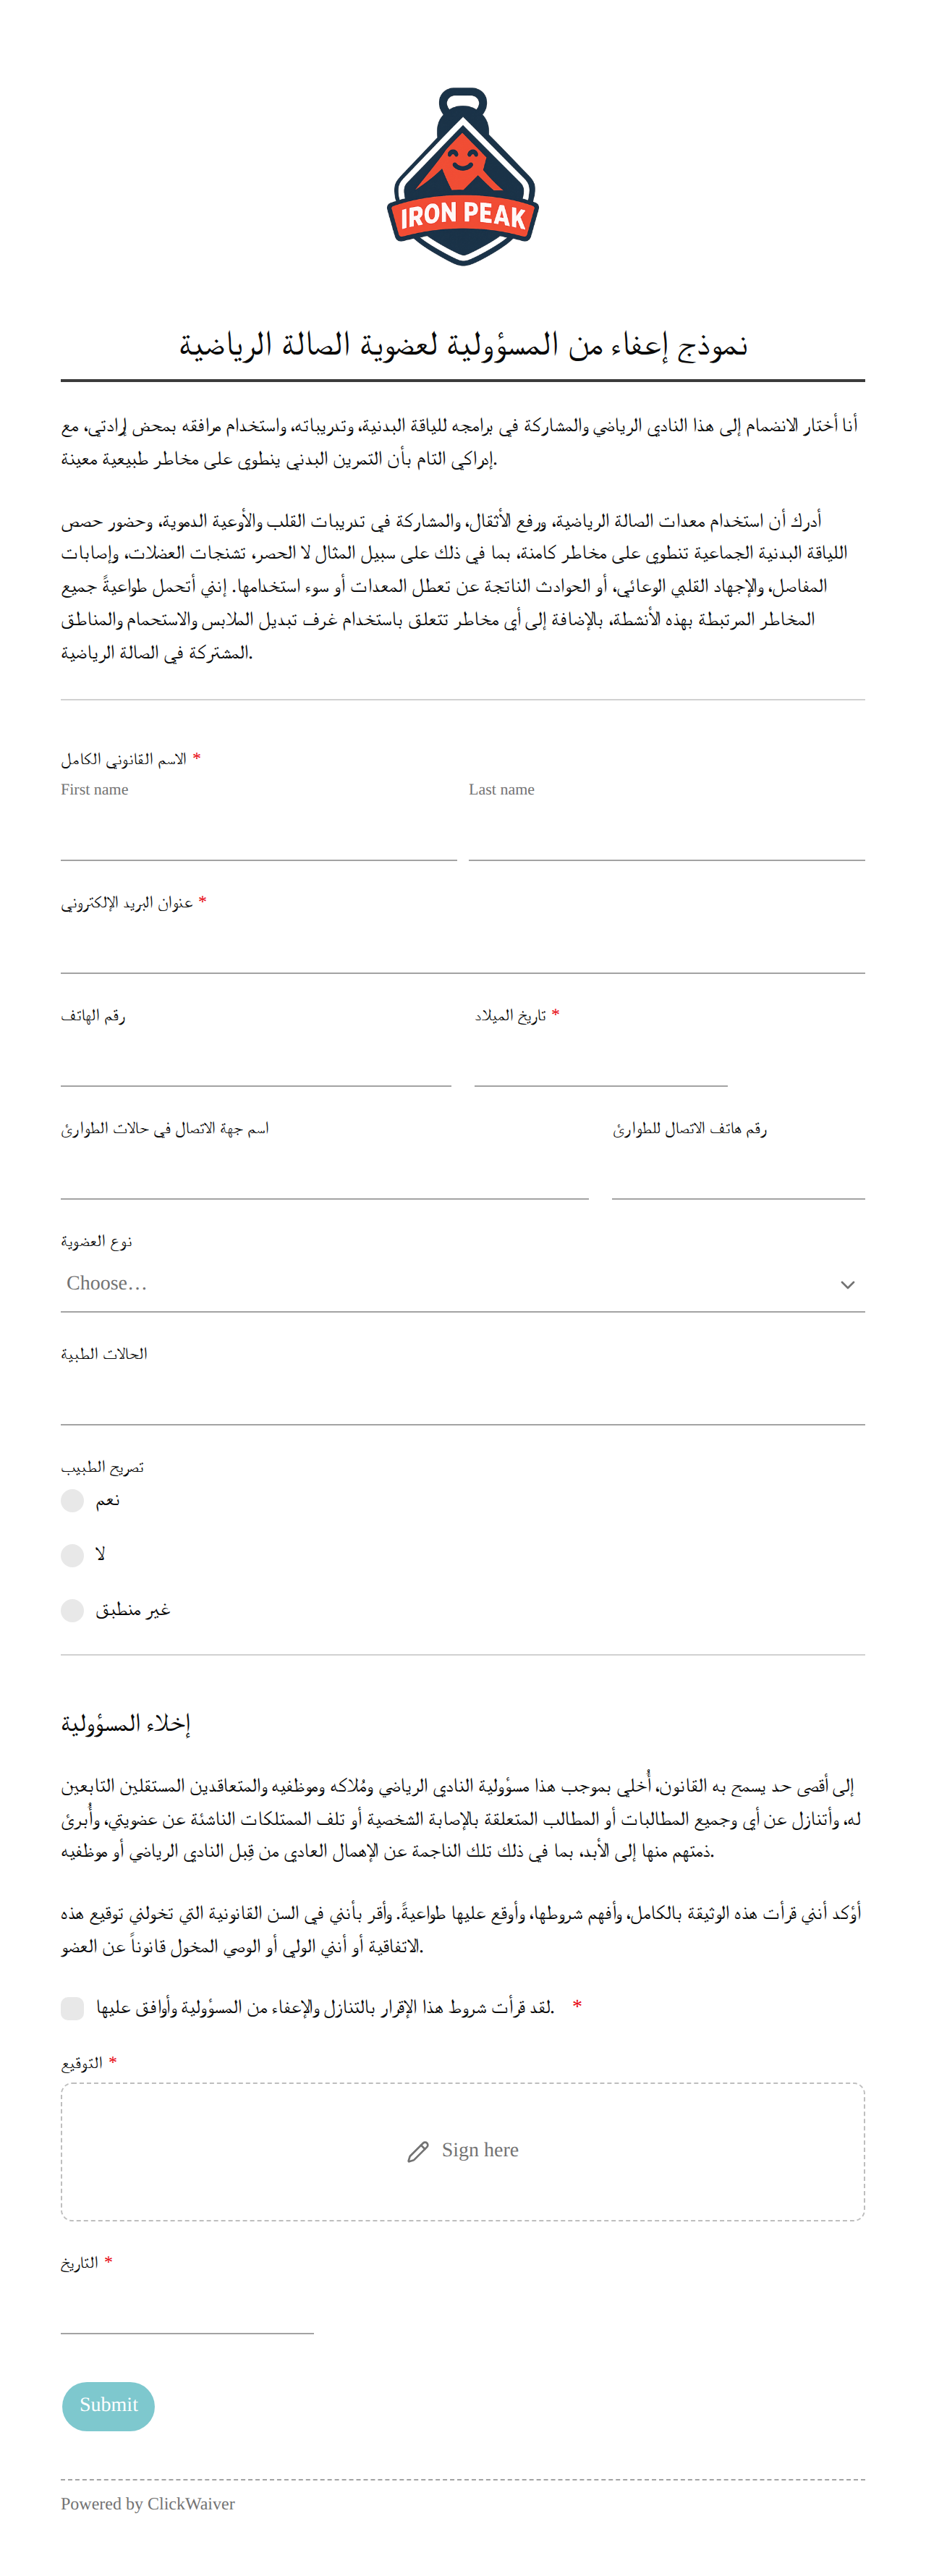Click the membership type dropdown chevron
The width and height of the screenshot is (926, 2576).
pos(847,1284)
